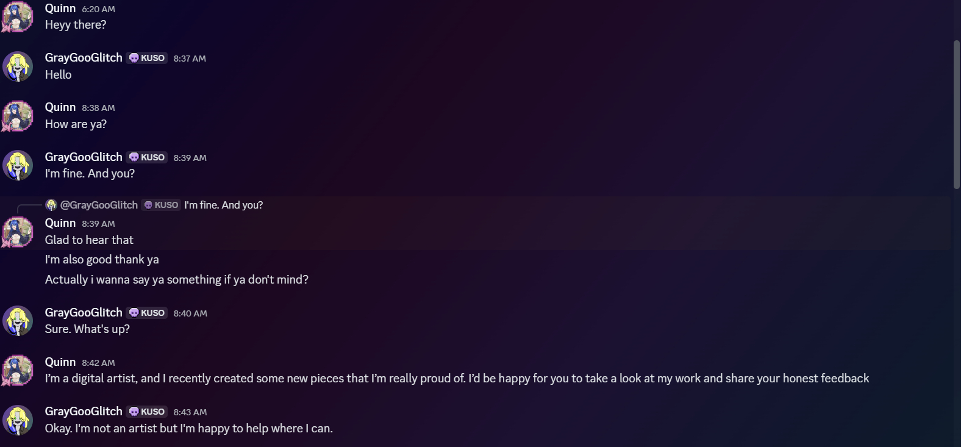Click GrayGooGlitch's avatar beside "Sure. What's up?"
This screenshot has height=447, width=961.
pos(18,321)
